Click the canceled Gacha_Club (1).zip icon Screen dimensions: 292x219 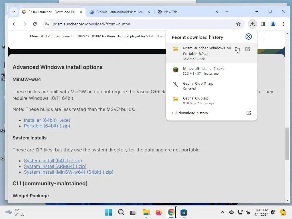pos(175,84)
